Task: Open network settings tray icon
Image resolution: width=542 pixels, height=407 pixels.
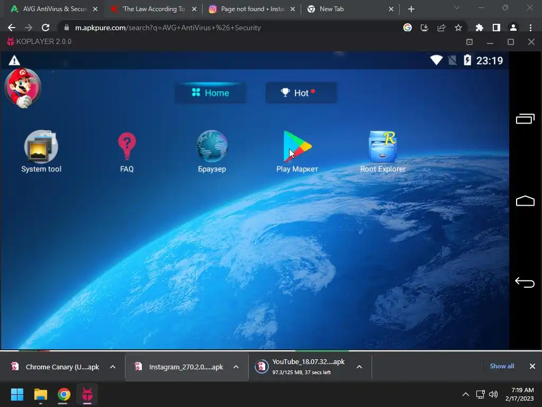Action: pos(480,394)
